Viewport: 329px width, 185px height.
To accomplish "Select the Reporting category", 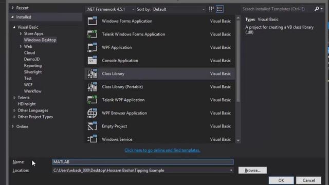I will coord(33,65).
